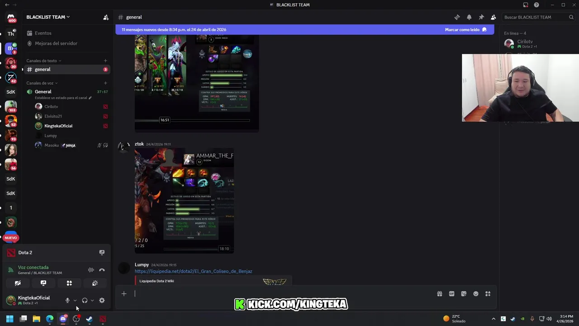Click Lumpy username above liquipedia link
Viewport: 579px width, 326px height.
click(142, 264)
